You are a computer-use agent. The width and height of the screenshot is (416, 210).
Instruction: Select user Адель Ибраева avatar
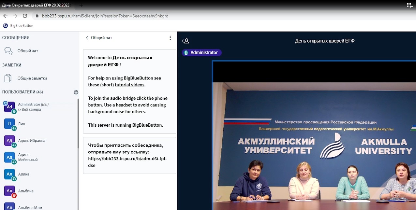(9, 141)
